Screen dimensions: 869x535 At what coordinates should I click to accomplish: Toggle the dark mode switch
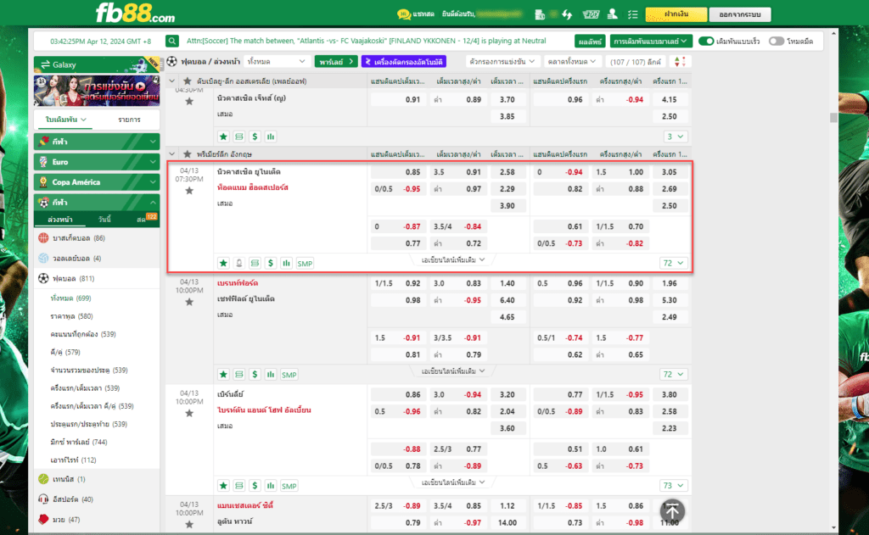pos(776,41)
